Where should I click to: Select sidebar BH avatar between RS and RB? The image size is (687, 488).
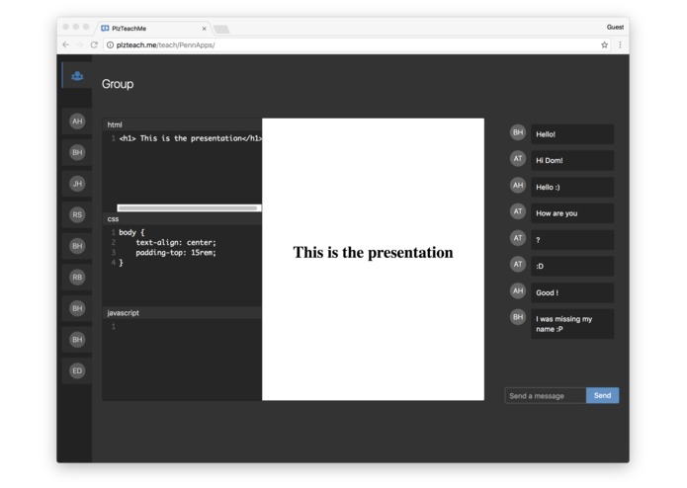pos(77,246)
